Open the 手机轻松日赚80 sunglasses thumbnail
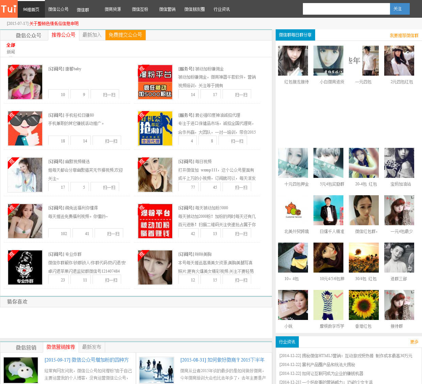Screen dimensions: 422x384 pyautogui.click(x=25, y=128)
